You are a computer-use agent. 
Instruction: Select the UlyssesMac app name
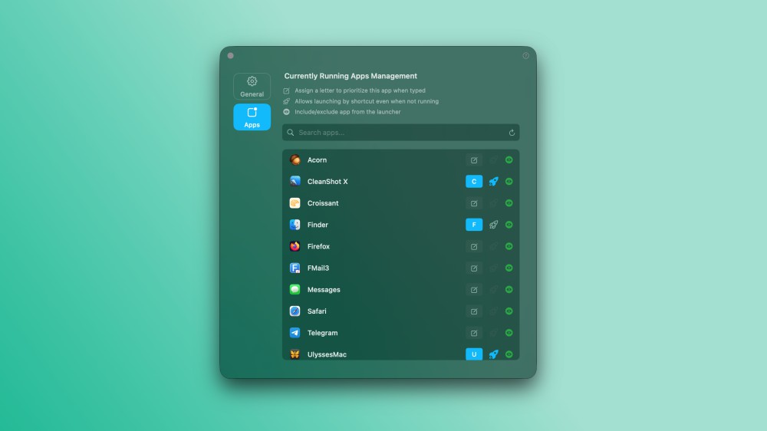point(327,354)
